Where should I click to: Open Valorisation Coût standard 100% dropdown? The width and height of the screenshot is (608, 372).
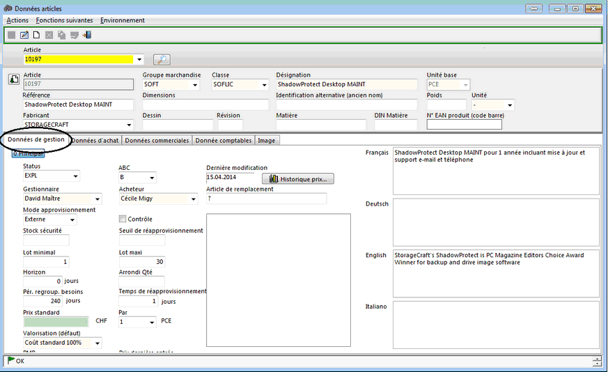[98, 343]
